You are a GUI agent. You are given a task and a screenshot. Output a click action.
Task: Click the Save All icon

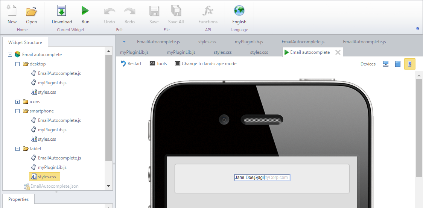click(x=176, y=11)
